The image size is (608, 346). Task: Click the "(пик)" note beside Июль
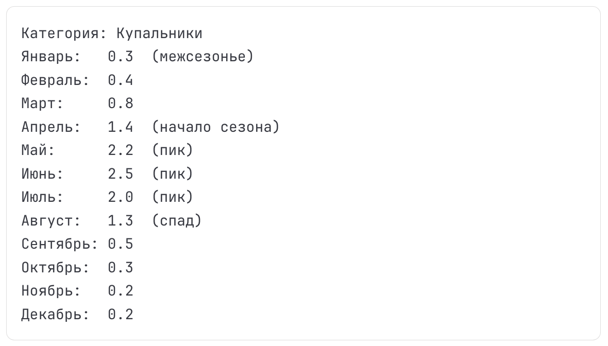(x=172, y=197)
